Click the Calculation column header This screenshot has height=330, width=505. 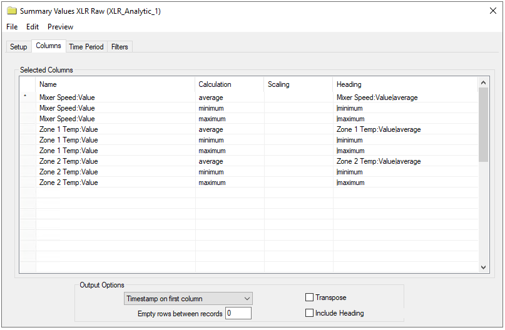pyautogui.click(x=229, y=84)
